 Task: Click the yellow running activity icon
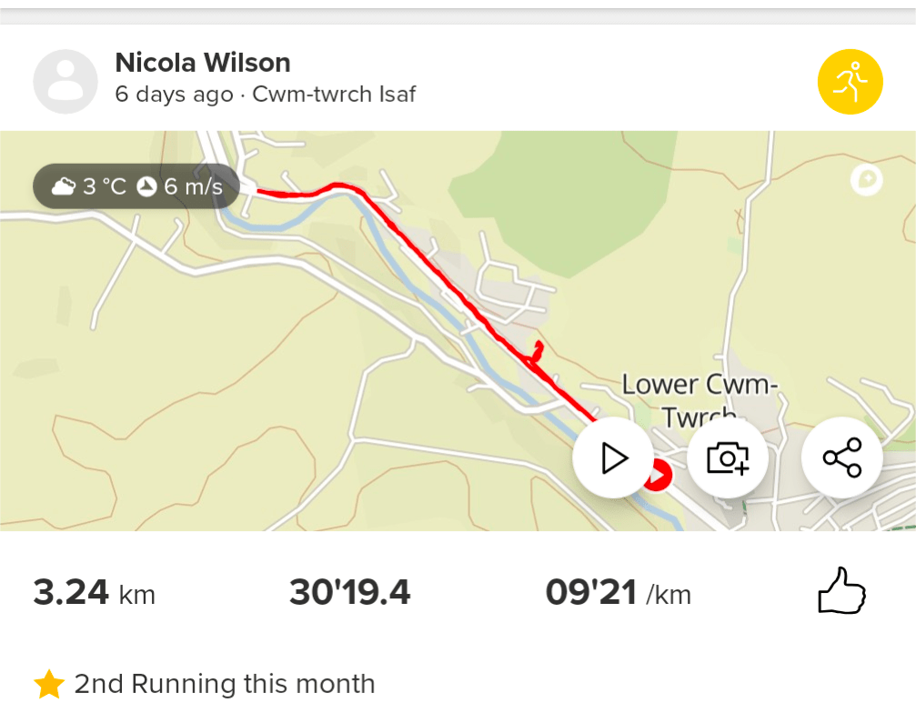tap(850, 81)
